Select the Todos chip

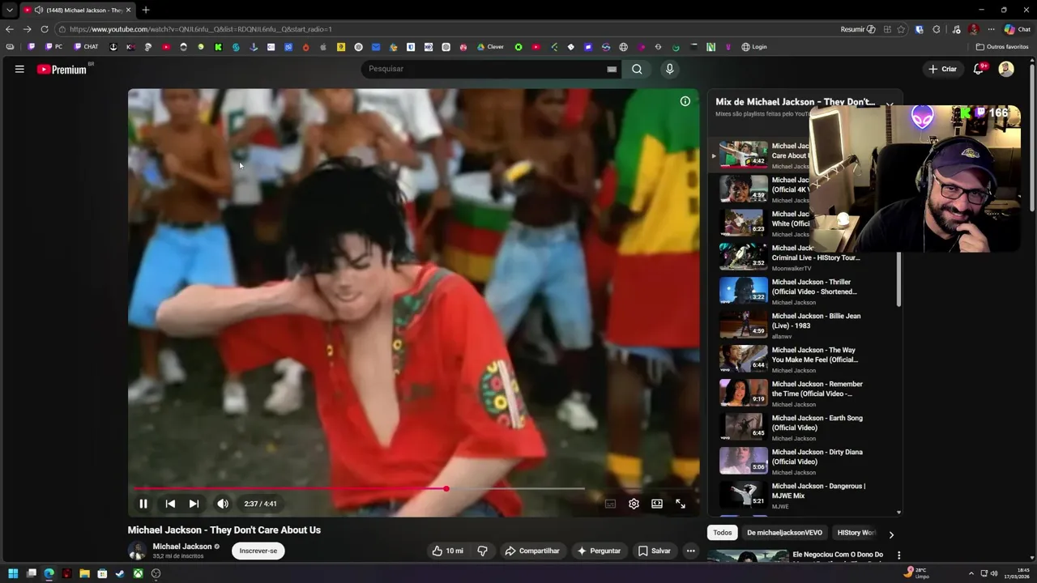tap(723, 533)
